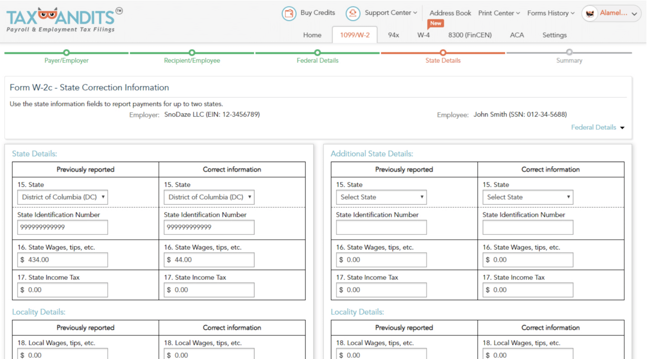Click the Recipient/Employee progress step circle
The image size is (648, 359).
[x=192, y=52]
